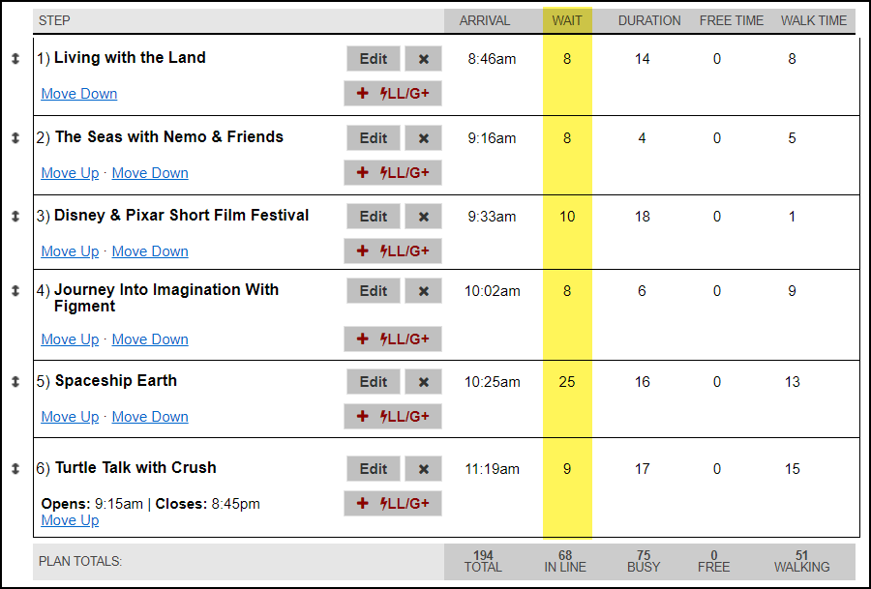The image size is (871, 589).
Task: Grab the reorder handle for Journey Into Imagination
Action: pos(15,290)
